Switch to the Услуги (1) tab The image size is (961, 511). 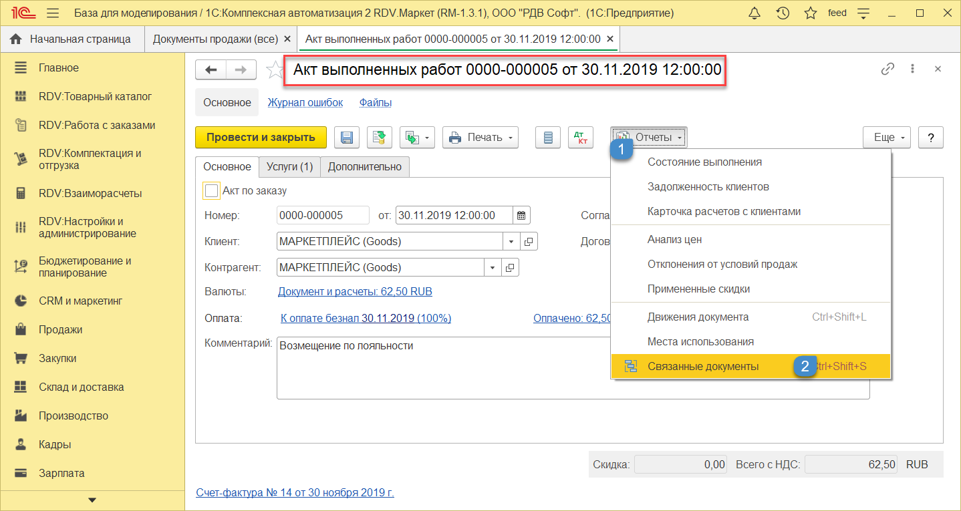click(289, 166)
